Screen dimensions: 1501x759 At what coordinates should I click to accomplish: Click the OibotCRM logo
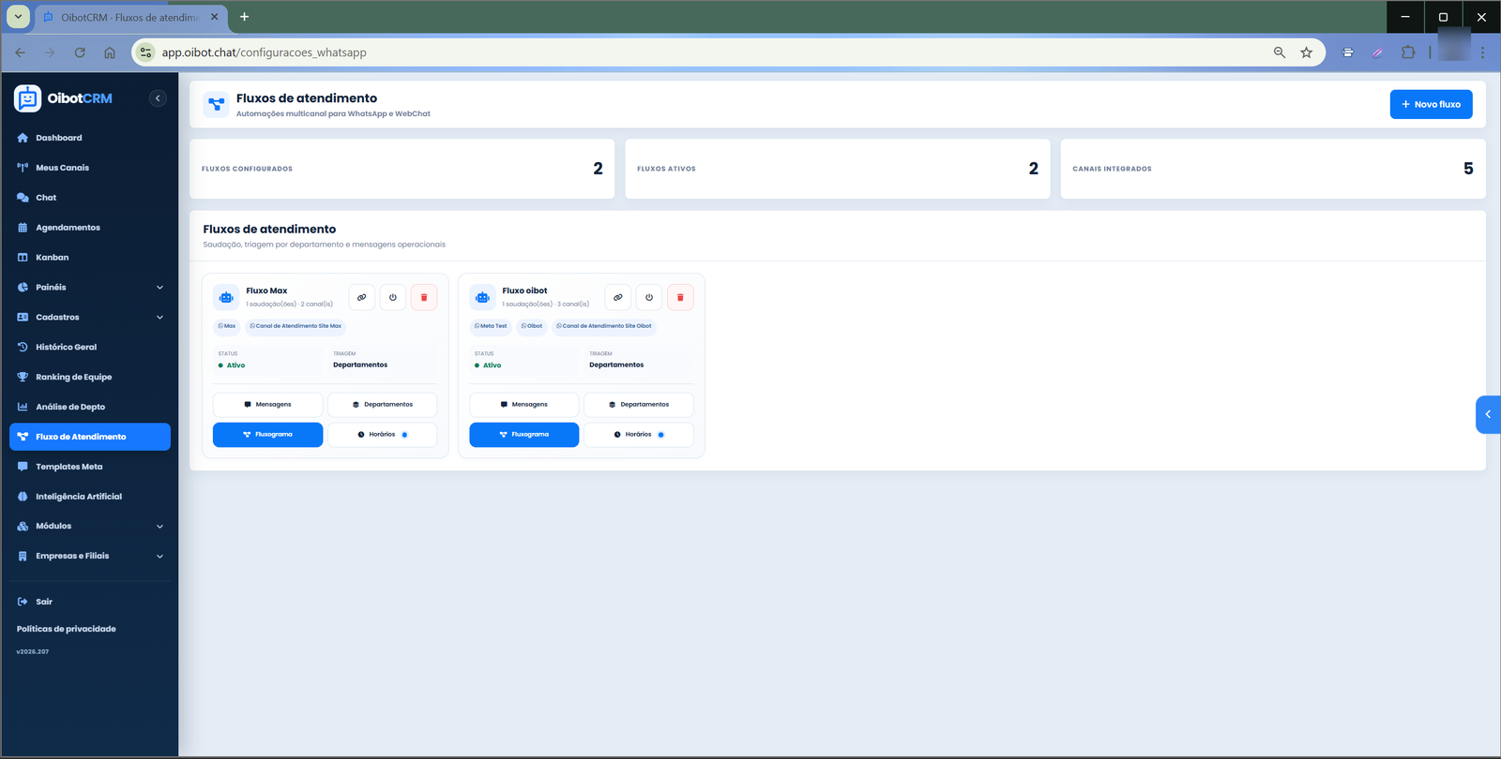[64, 98]
